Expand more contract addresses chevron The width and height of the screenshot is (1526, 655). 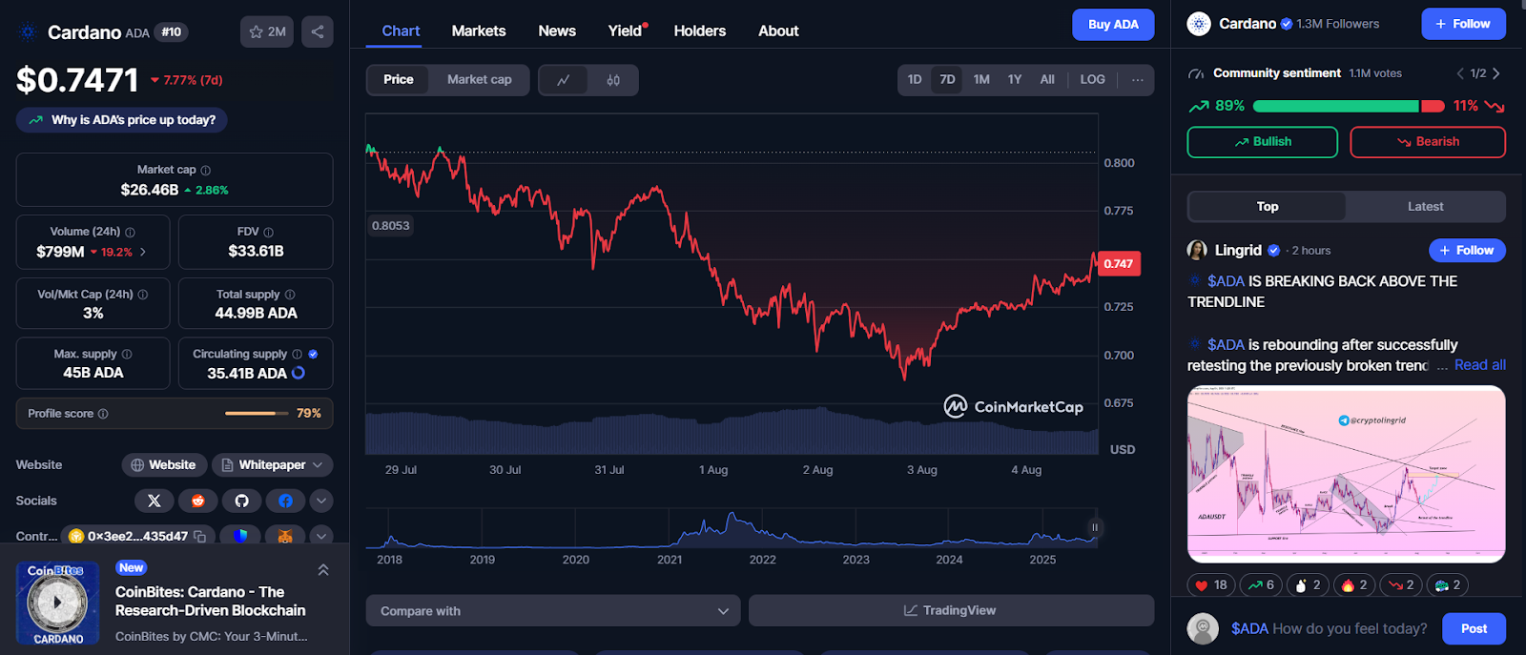pos(321,536)
